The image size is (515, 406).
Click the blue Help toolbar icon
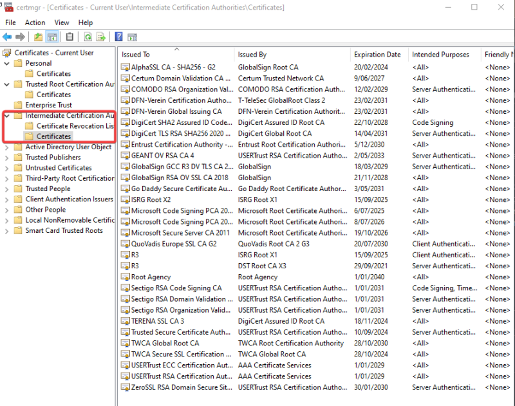point(119,37)
